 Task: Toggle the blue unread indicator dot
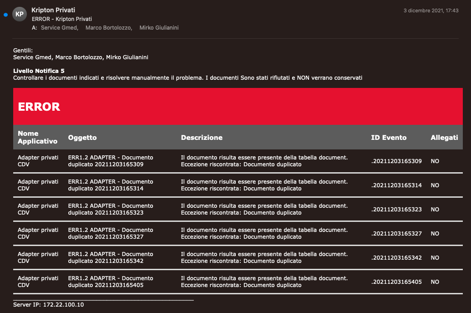[5, 15]
